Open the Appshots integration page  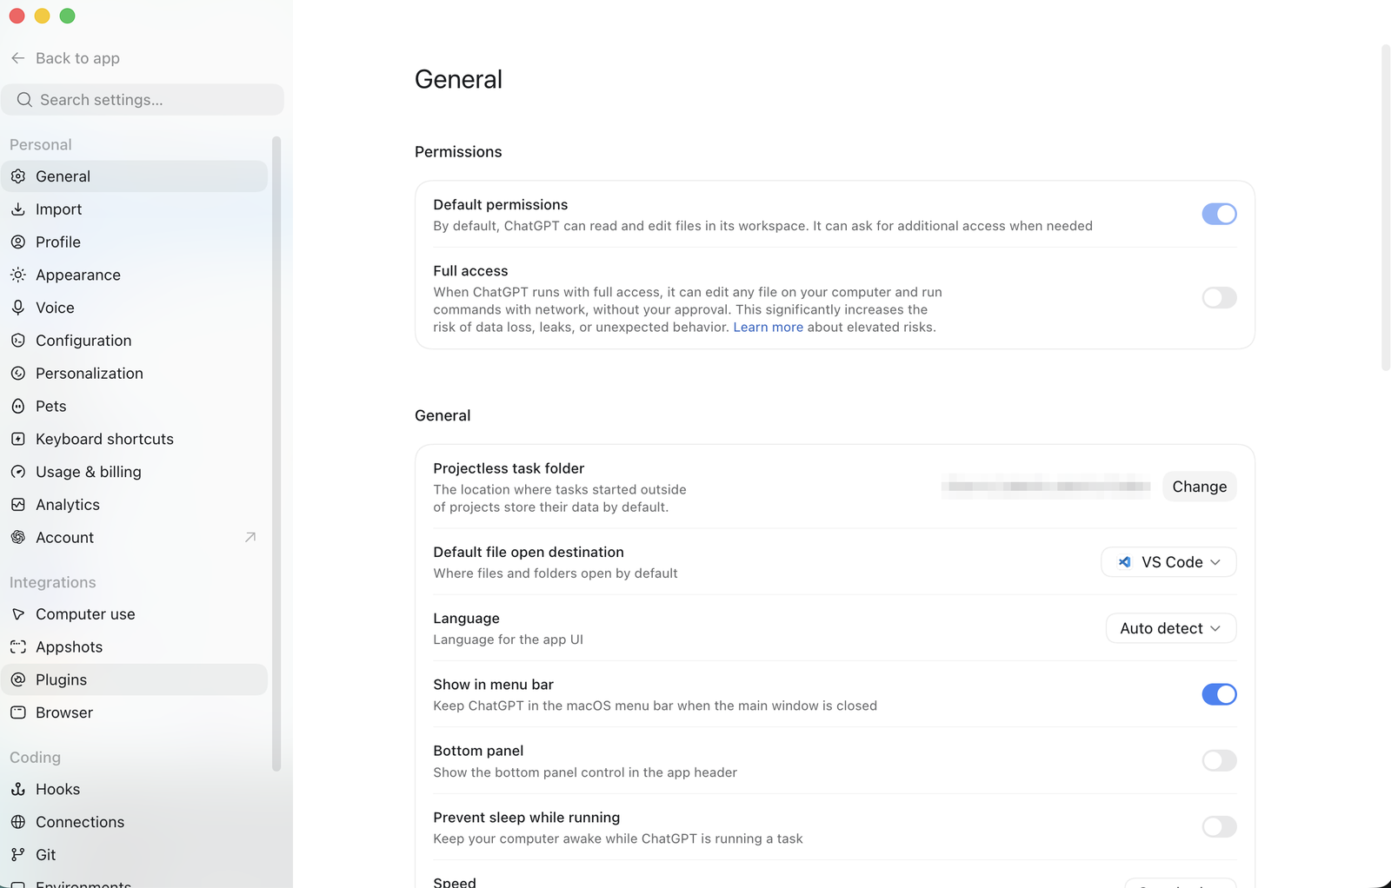(x=134, y=647)
